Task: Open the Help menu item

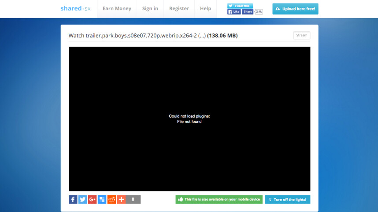Action: click(x=205, y=9)
